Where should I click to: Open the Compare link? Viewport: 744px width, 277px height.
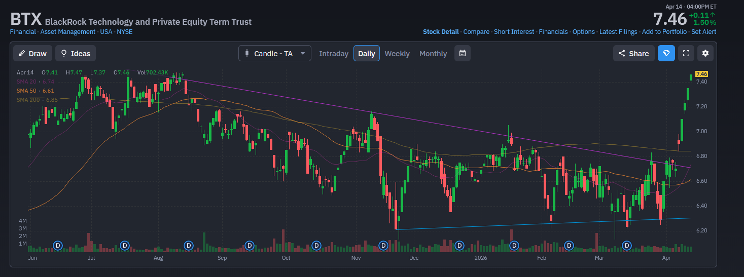tap(476, 31)
